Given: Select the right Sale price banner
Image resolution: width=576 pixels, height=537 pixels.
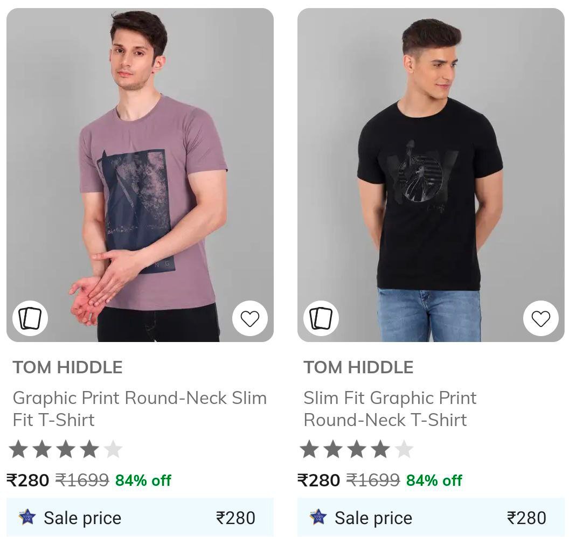Looking at the screenshot, I should (431, 518).
